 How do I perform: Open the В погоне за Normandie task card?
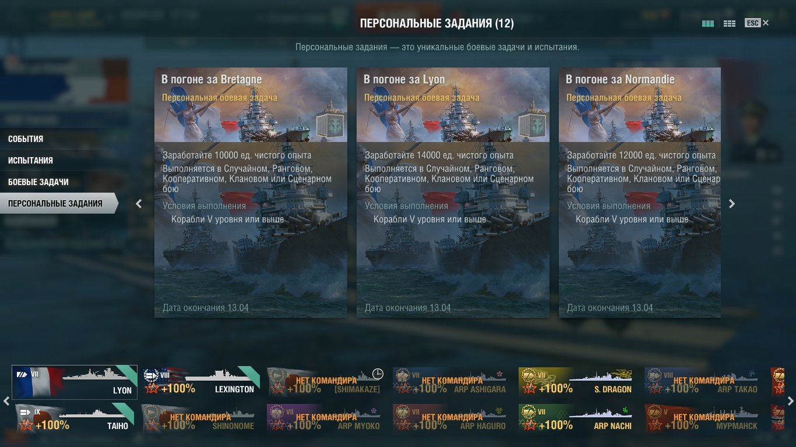coord(640,193)
